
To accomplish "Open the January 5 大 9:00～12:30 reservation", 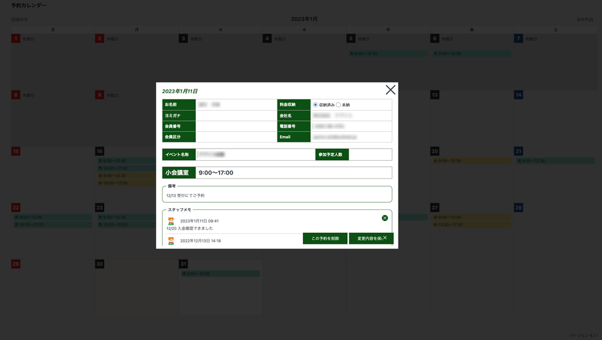I will coord(388,54).
